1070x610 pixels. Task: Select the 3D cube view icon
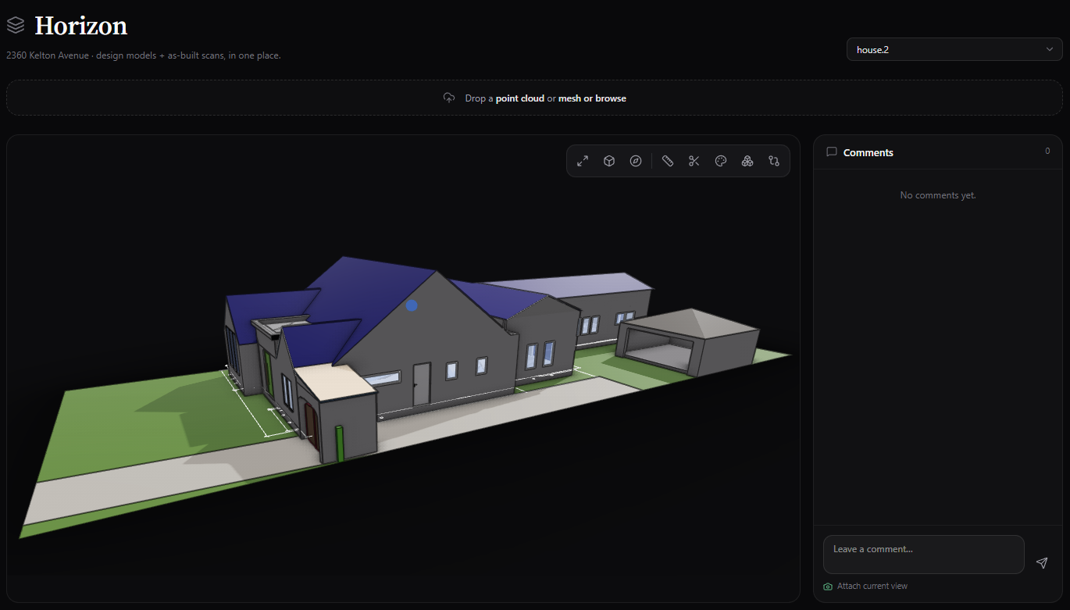(609, 161)
